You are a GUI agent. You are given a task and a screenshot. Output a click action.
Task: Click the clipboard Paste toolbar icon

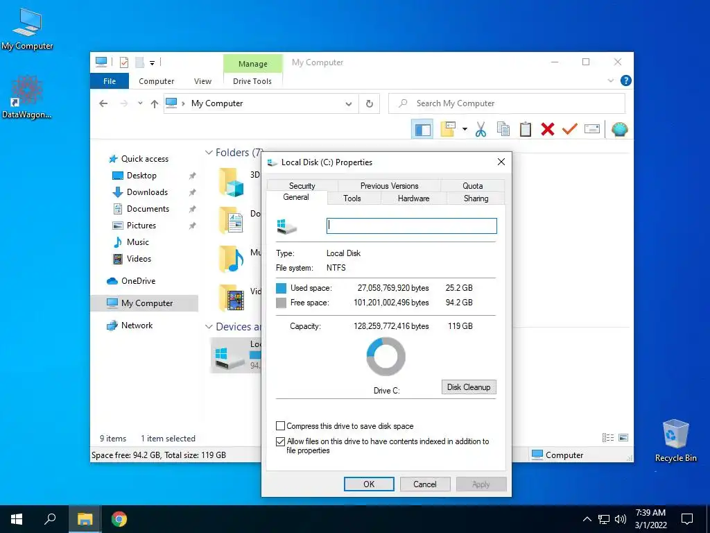pyautogui.click(x=526, y=129)
